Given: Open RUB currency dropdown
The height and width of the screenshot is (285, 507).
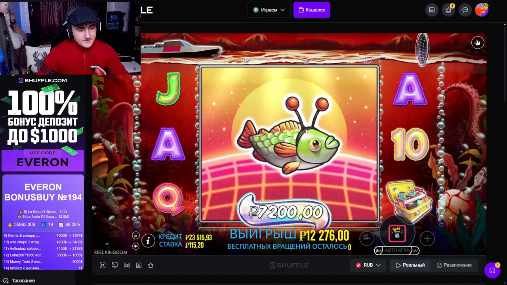Looking at the screenshot, I should pos(368,265).
